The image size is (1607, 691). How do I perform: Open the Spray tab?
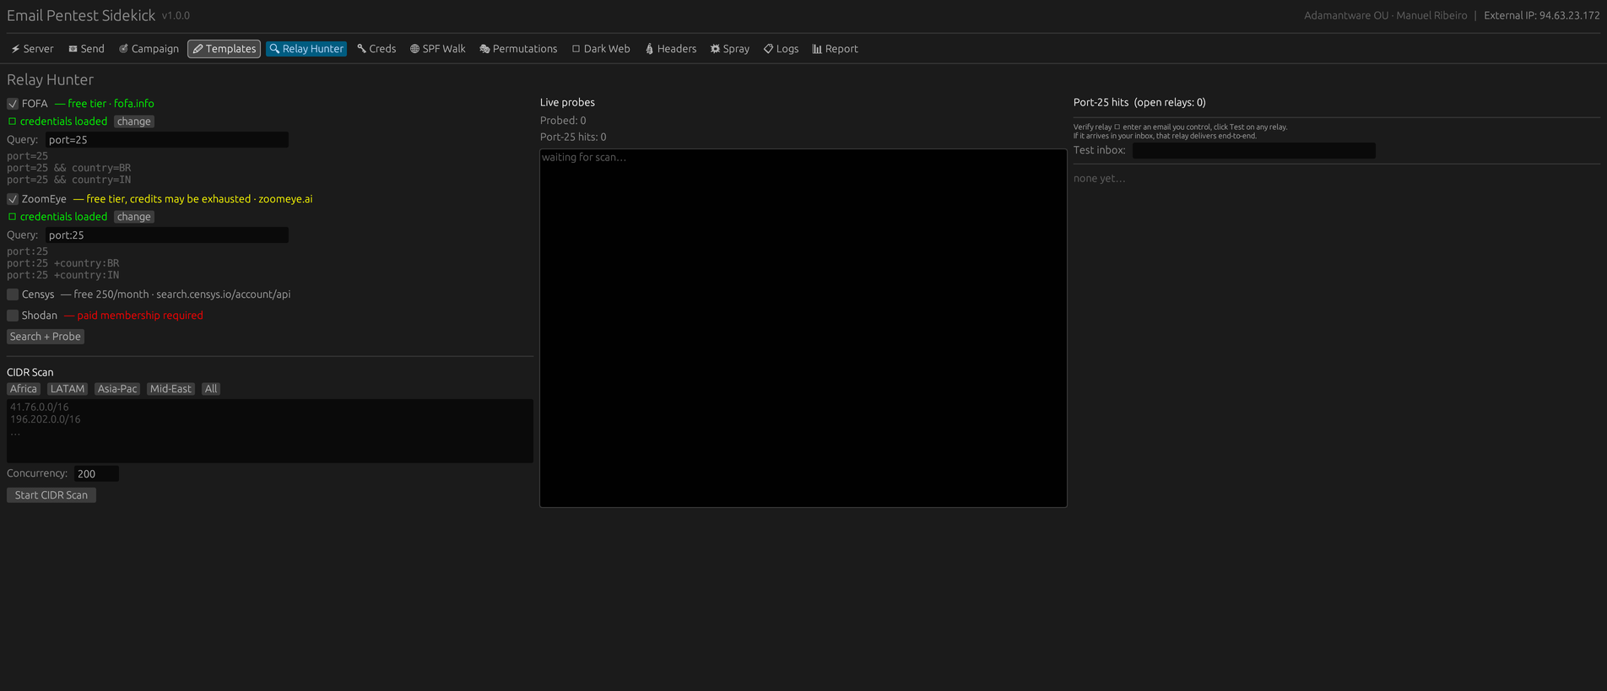coord(730,49)
